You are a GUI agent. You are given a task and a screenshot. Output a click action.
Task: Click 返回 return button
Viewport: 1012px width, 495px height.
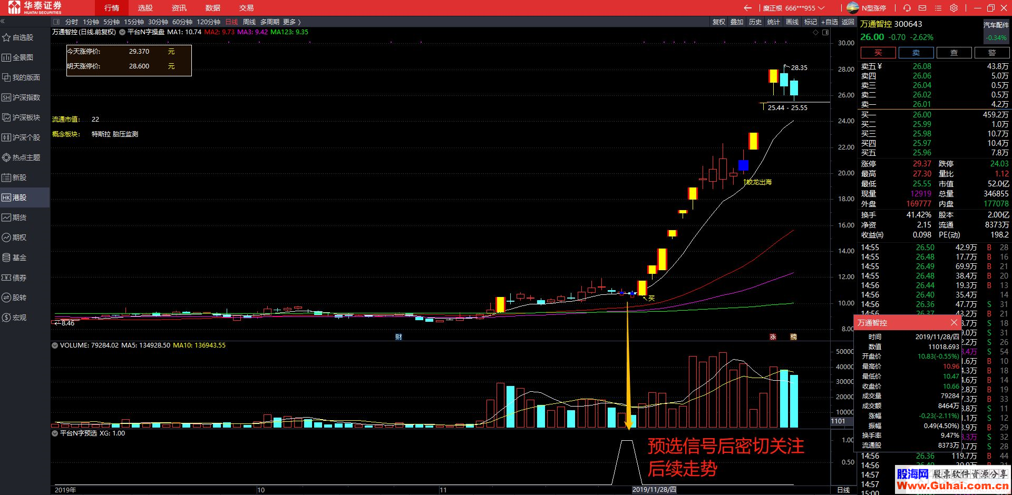tap(848, 22)
